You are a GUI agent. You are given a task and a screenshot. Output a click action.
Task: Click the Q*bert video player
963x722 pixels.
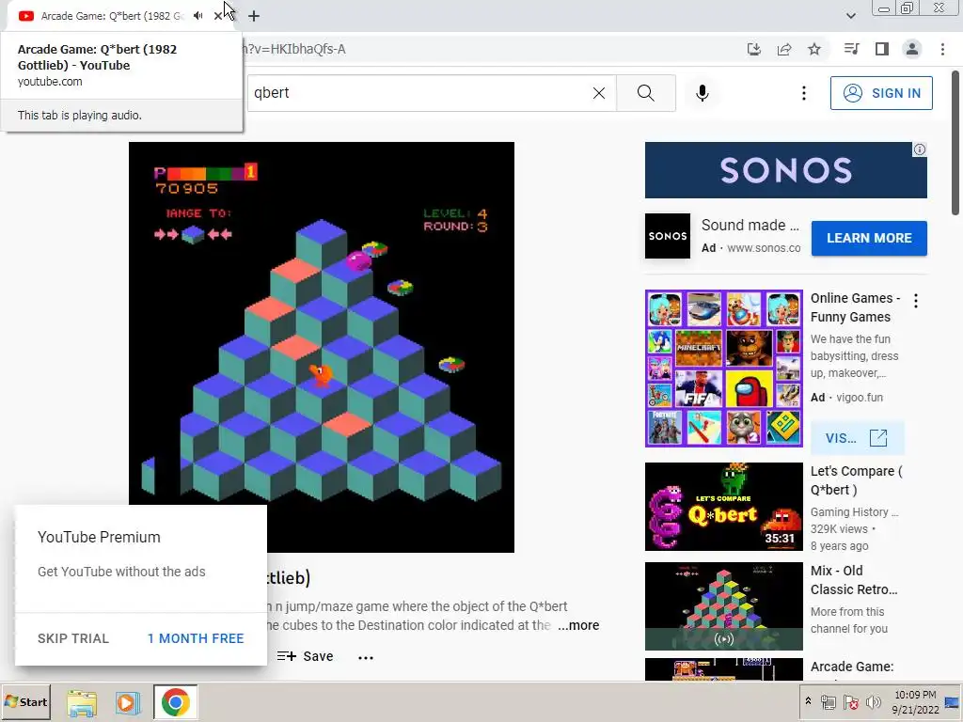click(x=322, y=347)
